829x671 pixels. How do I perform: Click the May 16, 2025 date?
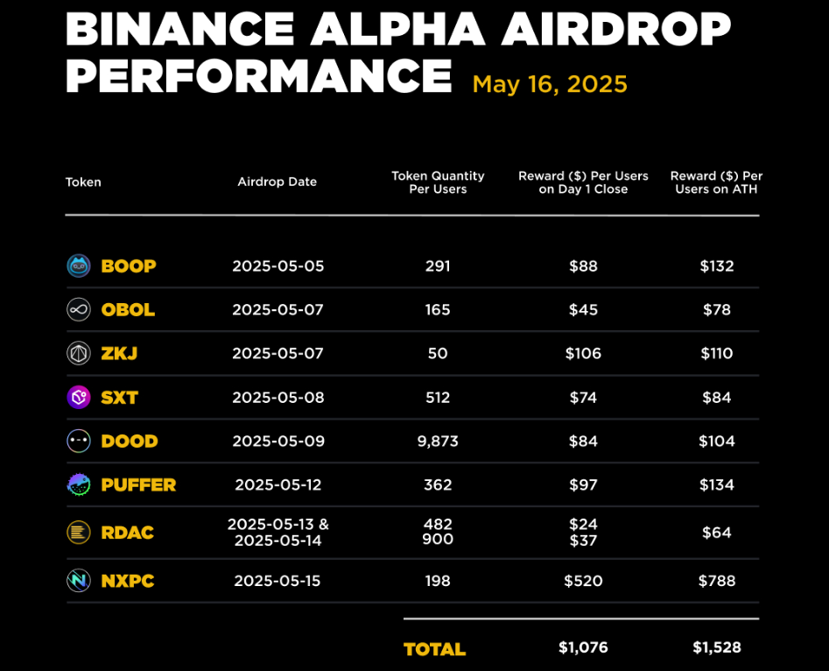pyautogui.click(x=550, y=84)
